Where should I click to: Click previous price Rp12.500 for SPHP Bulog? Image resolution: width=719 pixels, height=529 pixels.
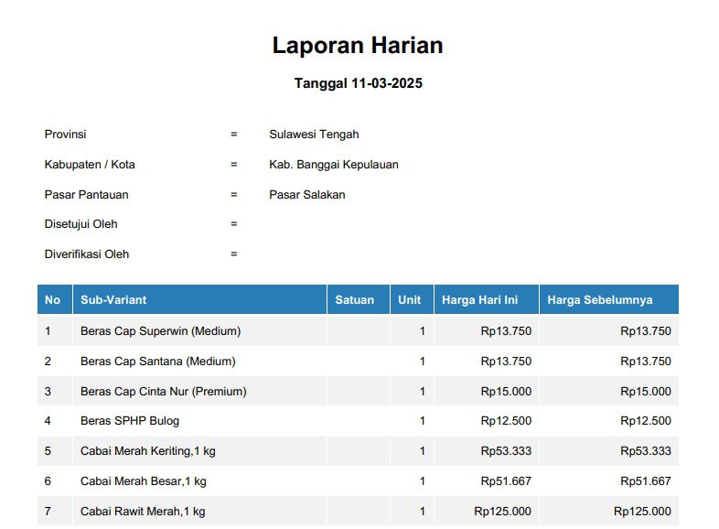[x=646, y=421]
